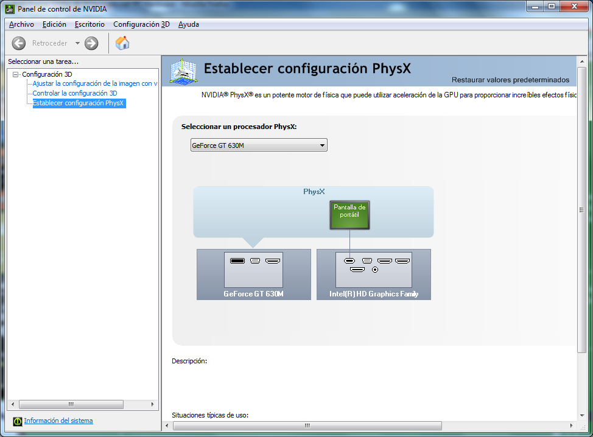This screenshot has height=437, width=593.
Task: Minimize the NVIDIA Control Panel window
Action: [535, 7]
